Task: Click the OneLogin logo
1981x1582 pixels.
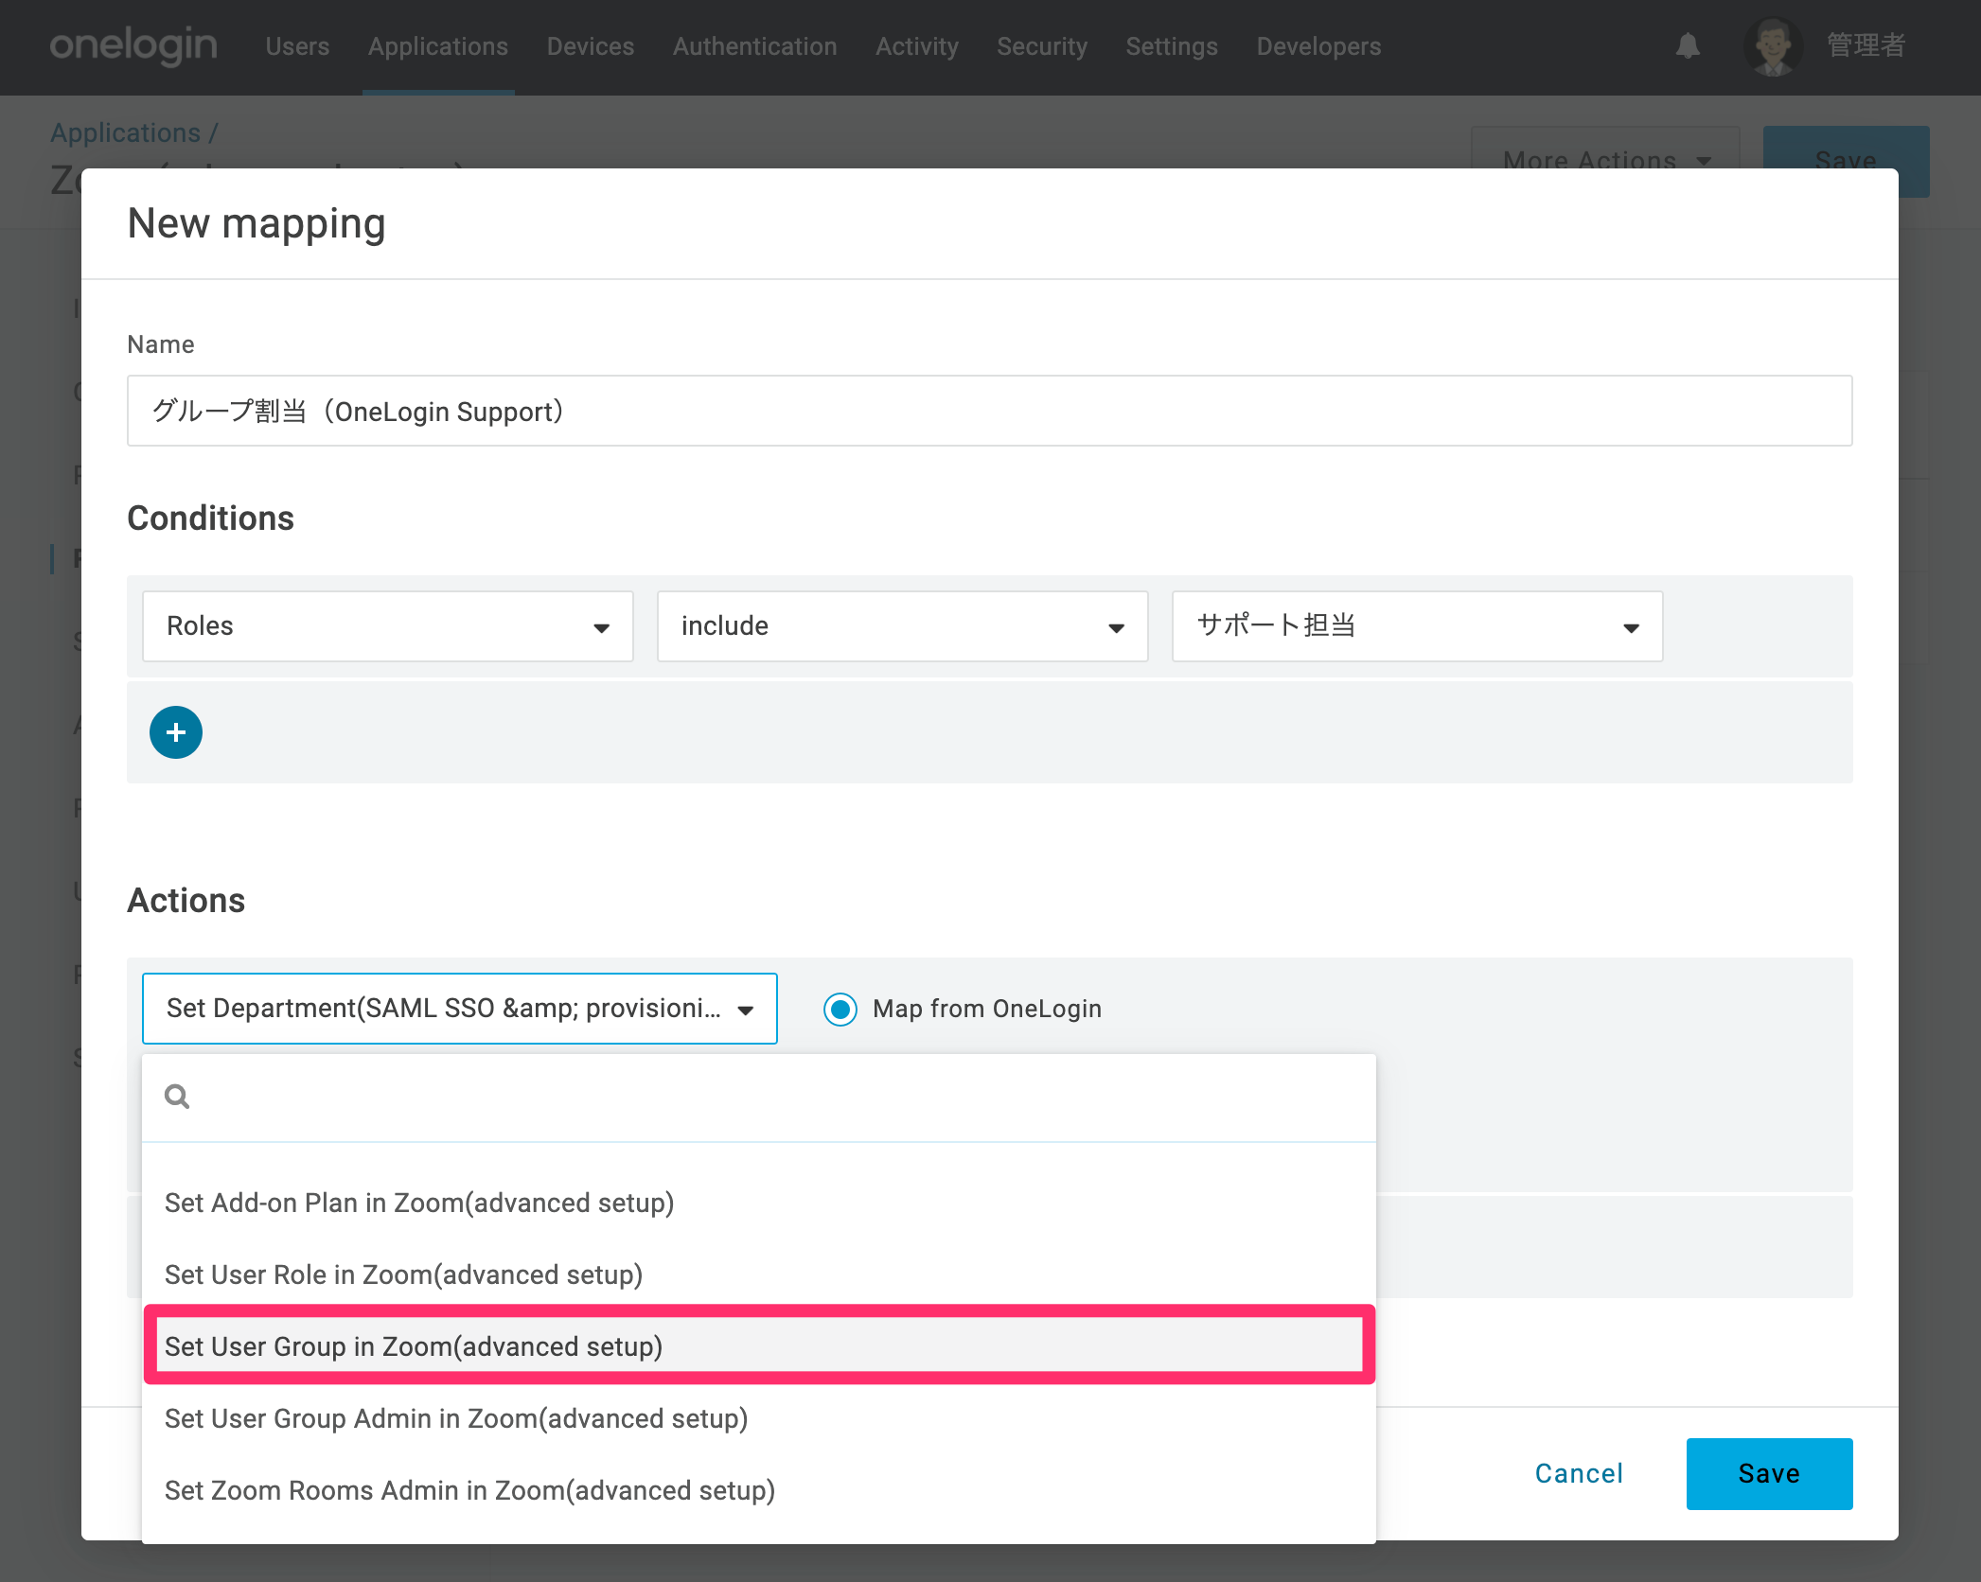Action: pos(133,45)
